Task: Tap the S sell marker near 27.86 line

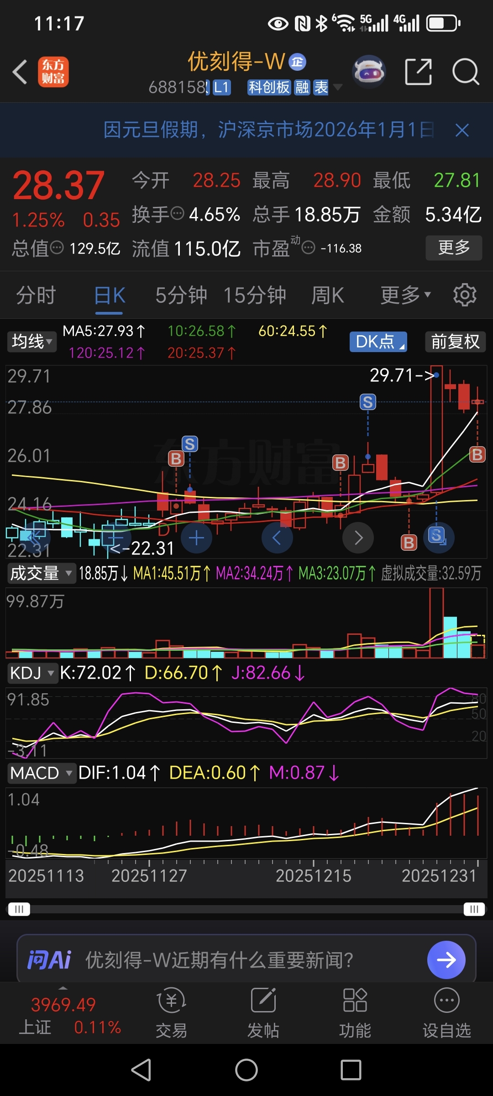Action: click(368, 402)
